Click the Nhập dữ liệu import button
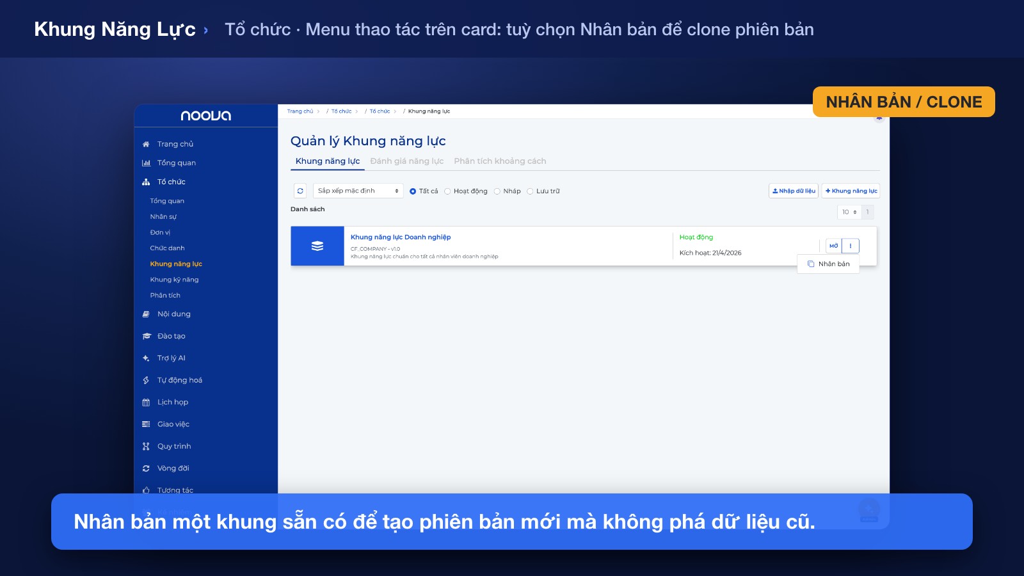The height and width of the screenshot is (576, 1024). point(794,191)
